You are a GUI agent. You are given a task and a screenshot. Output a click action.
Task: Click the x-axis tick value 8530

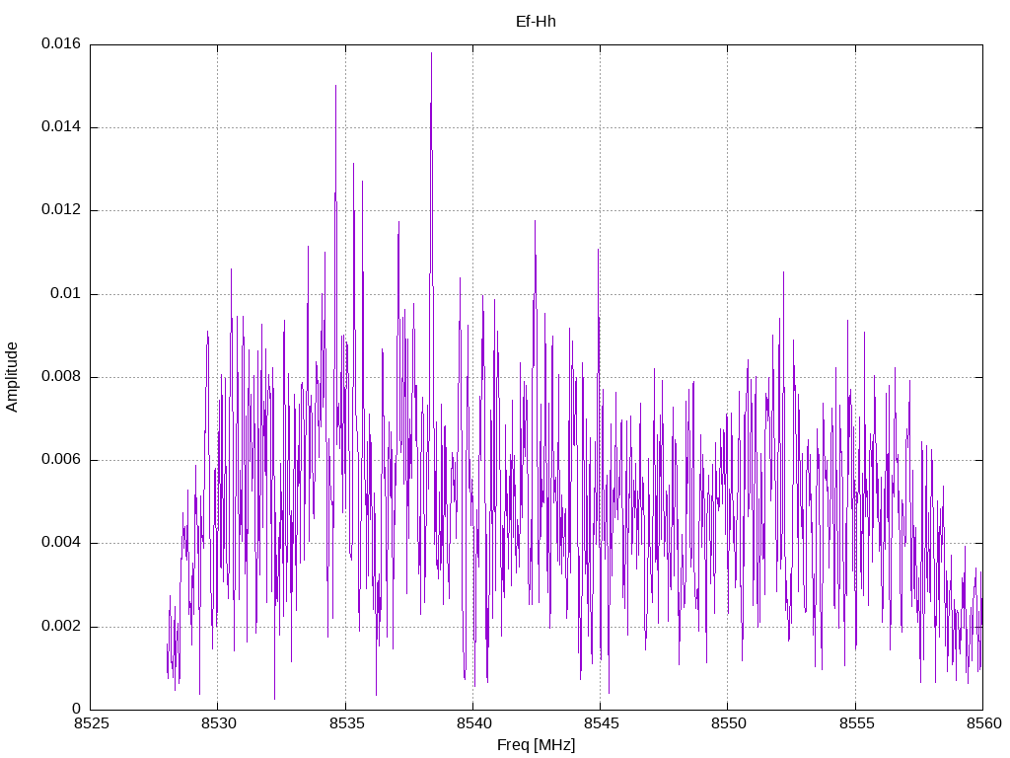coord(218,723)
